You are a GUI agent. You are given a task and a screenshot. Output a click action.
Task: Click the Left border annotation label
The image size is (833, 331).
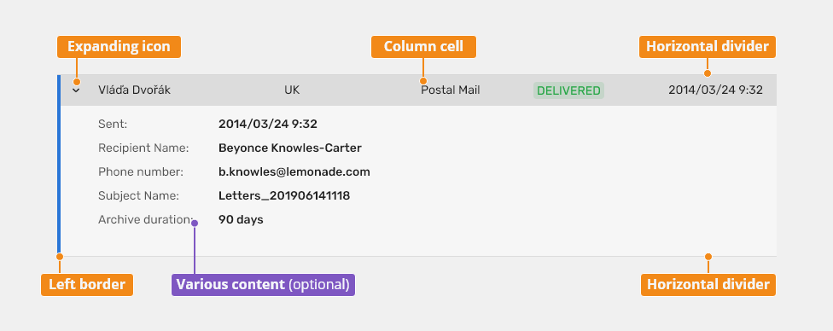coord(86,285)
